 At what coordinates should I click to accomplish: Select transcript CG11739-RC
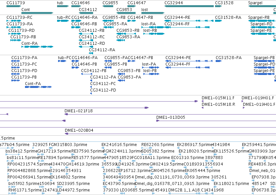click(19, 18)
